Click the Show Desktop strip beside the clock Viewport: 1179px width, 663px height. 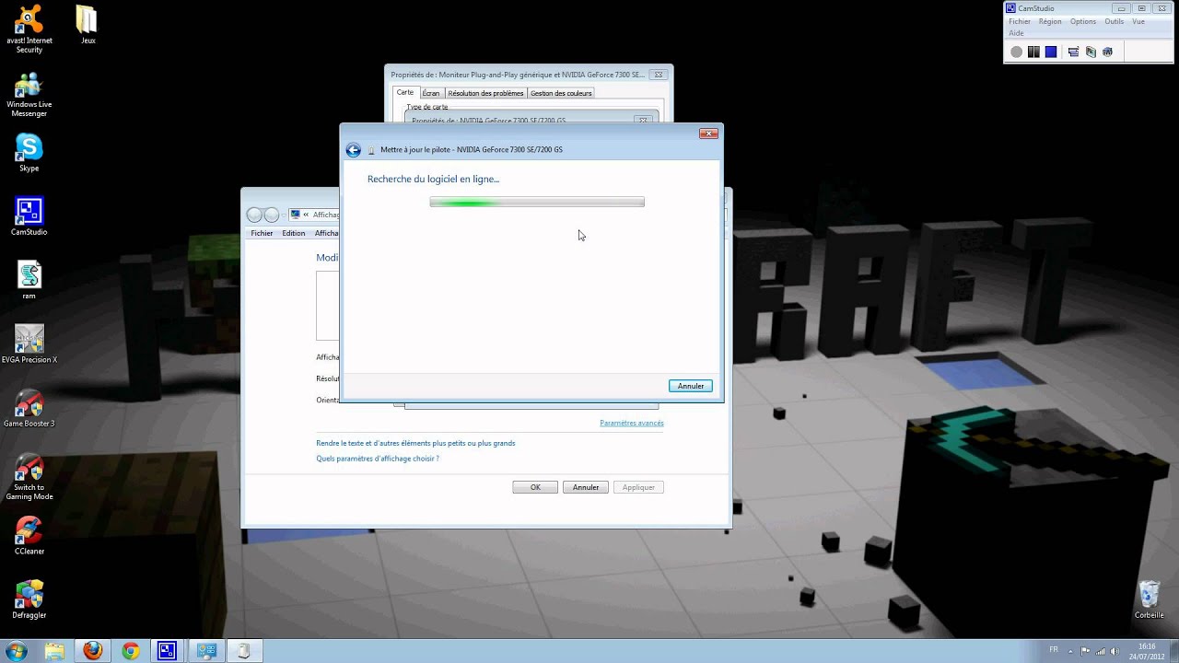(1173, 651)
